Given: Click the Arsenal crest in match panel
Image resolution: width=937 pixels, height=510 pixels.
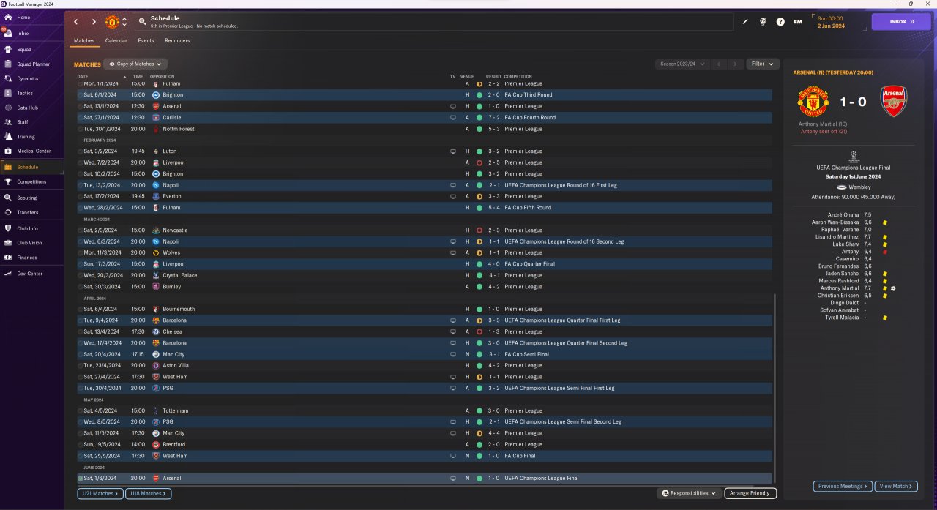Looking at the screenshot, I should [x=893, y=102].
